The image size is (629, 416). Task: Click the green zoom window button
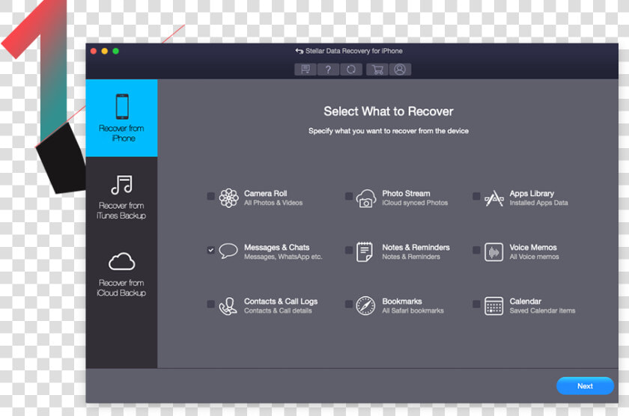(116, 51)
